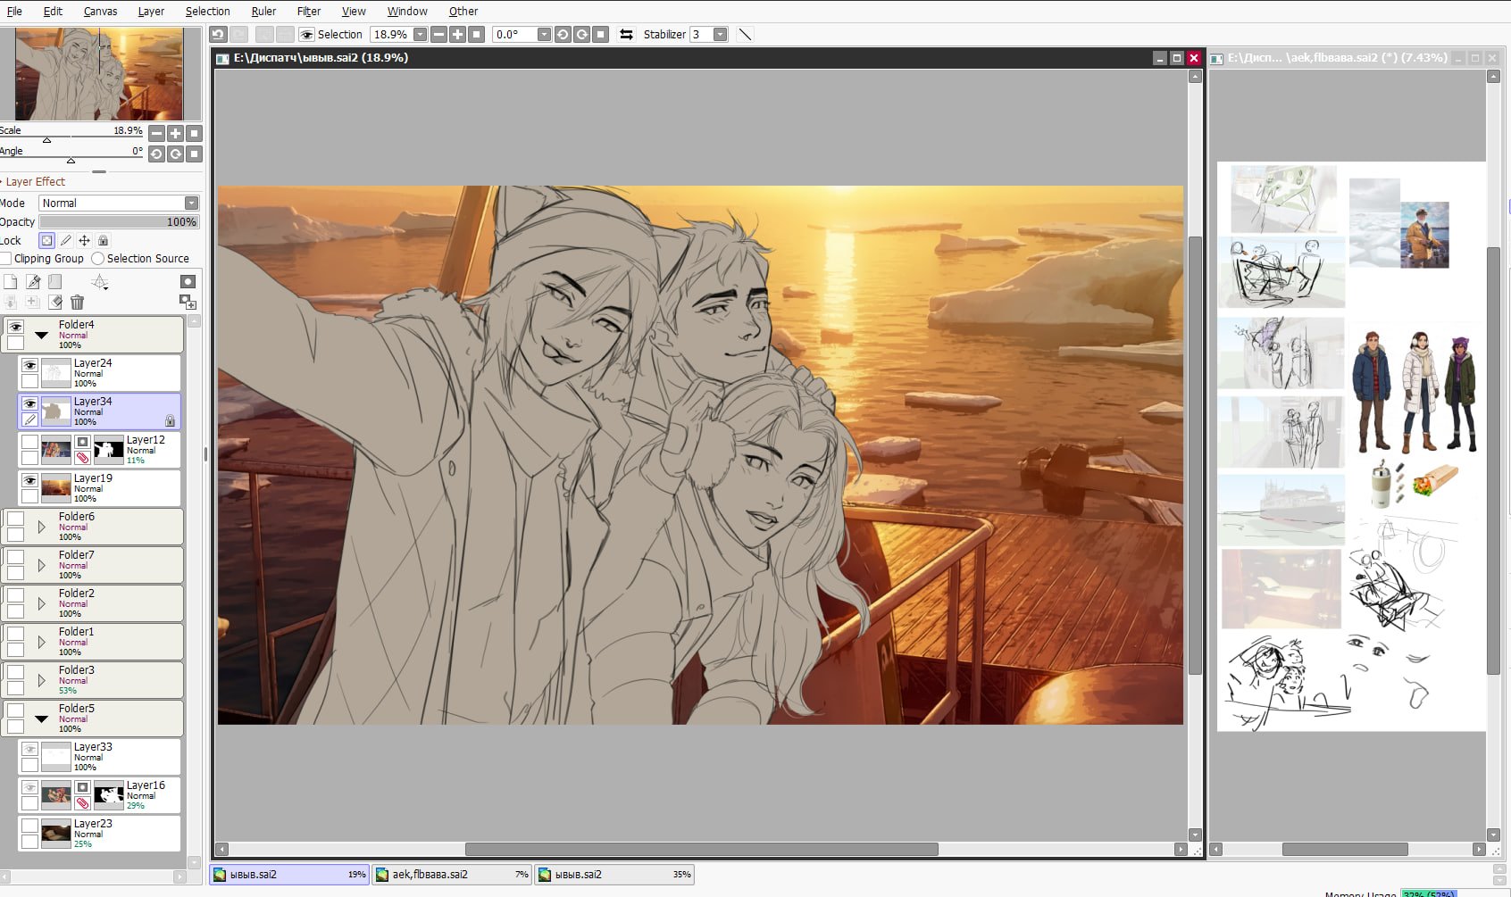Open the Ruler menu
This screenshot has width=1511, height=897.
[263, 12]
